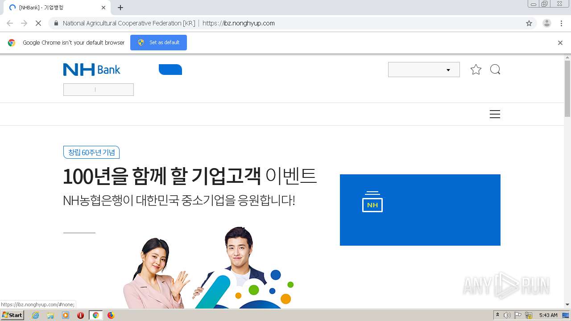Click the NH Bank logo

point(92,70)
